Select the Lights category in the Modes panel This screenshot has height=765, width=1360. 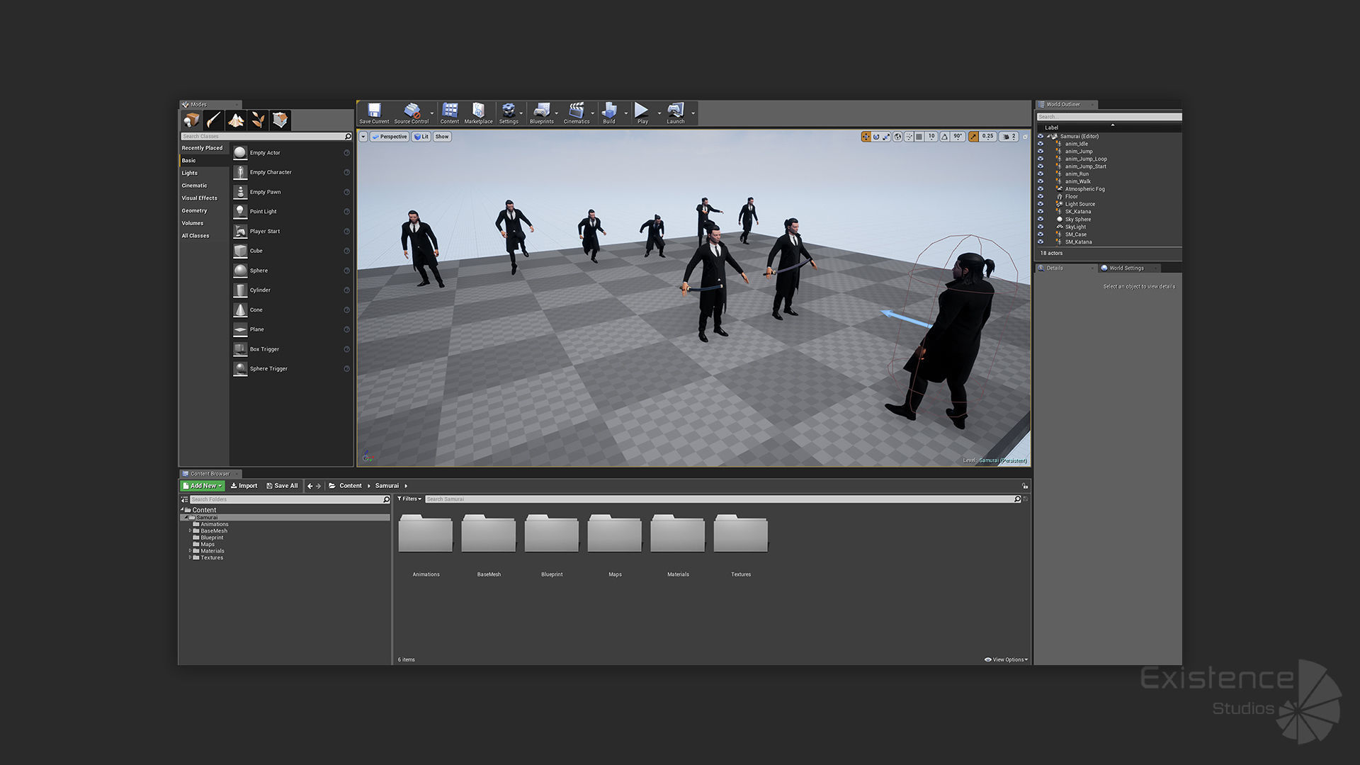(190, 174)
